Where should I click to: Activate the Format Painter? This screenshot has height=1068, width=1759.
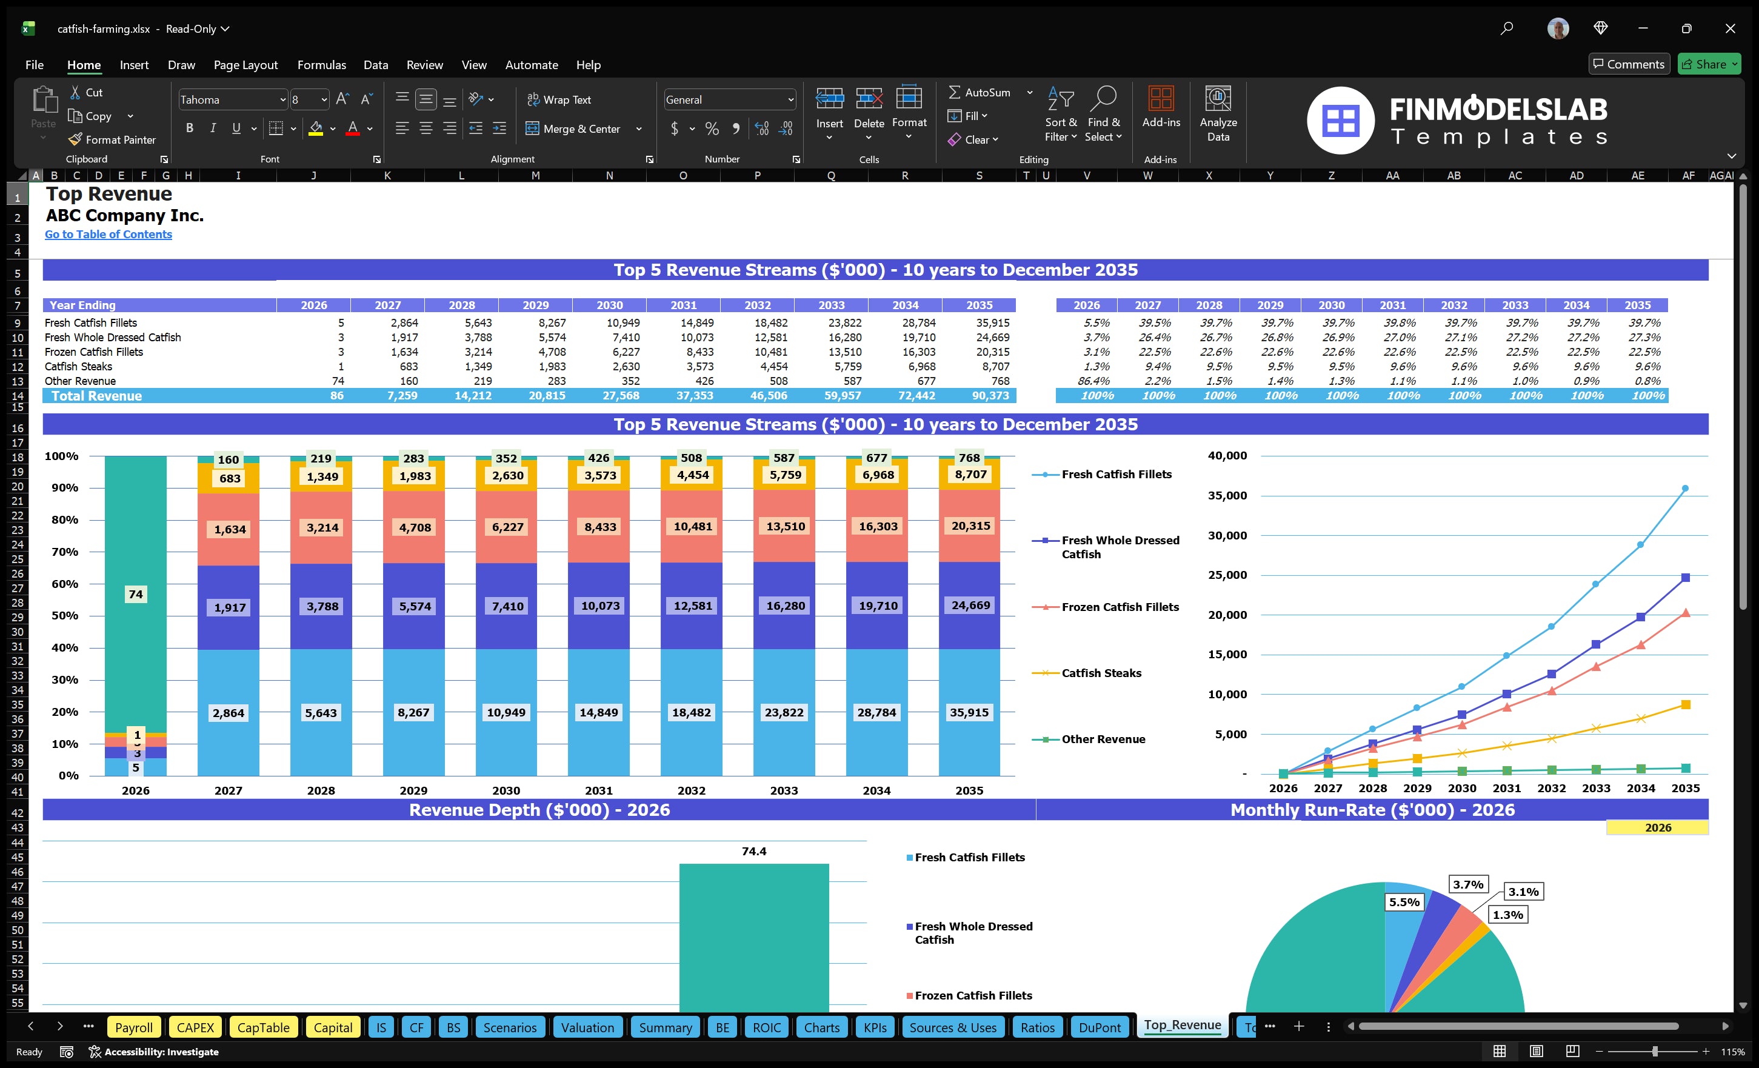coord(112,139)
